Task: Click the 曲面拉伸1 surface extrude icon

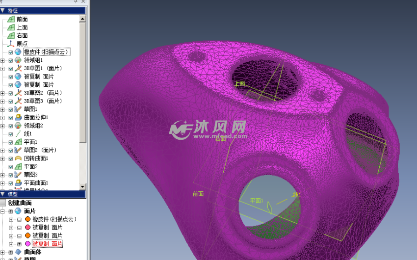Action: [x=18, y=117]
